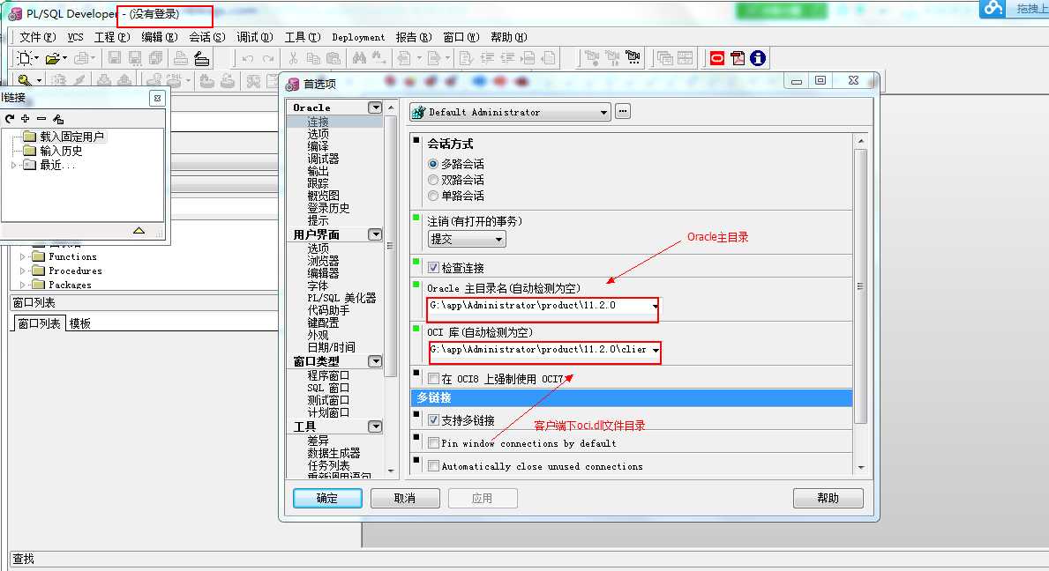Collapse the 窗口类型 preferences section
Image resolution: width=1049 pixels, height=571 pixels.
tap(375, 361)
